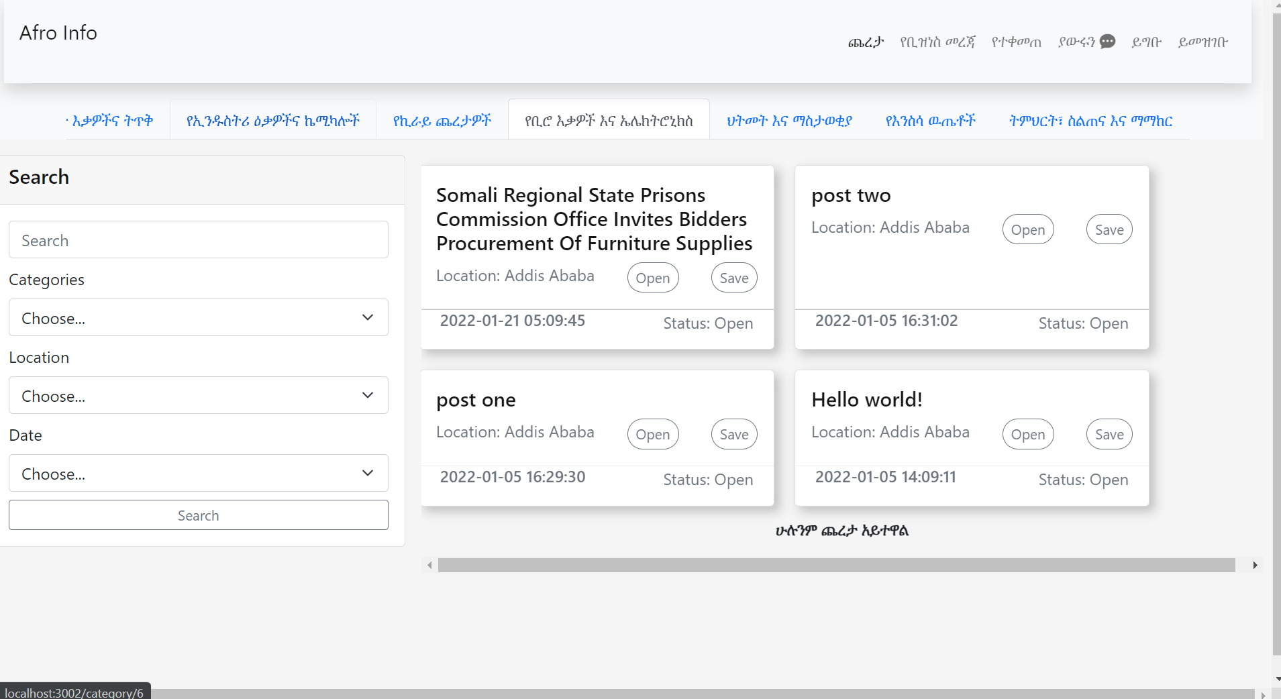Screen dimensions: 1281x699
Task: Click the Search submit button
Action: (x=198, y=515)
